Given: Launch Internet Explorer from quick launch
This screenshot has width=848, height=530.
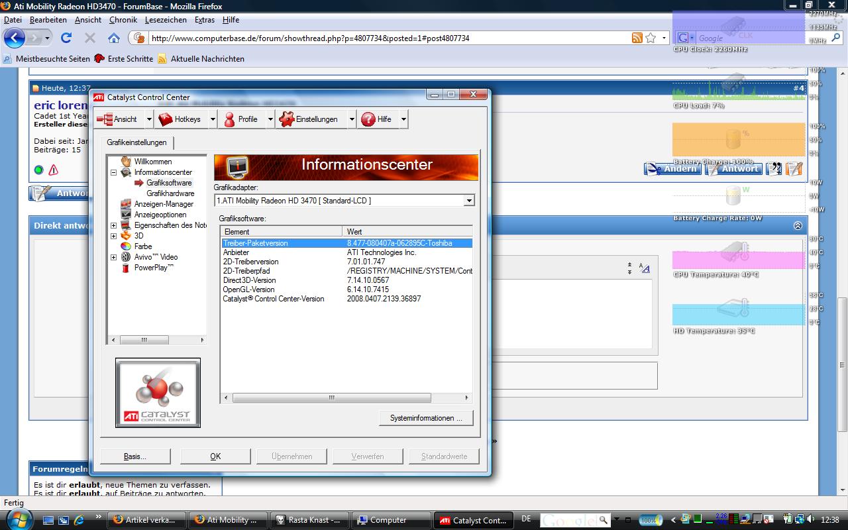Looking at the screenshot, I should tap(79, 520).
